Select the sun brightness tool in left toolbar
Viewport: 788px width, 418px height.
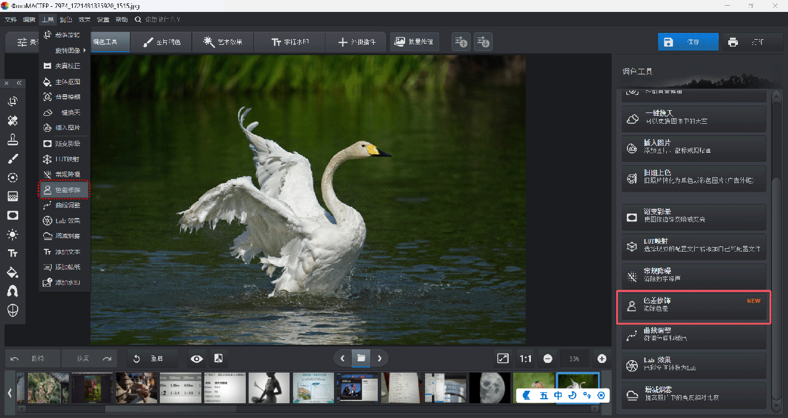tap(13, 235)
